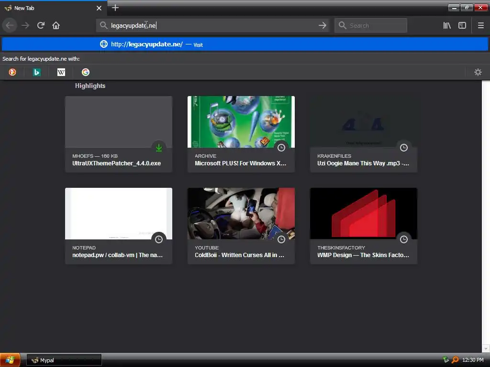The height and width of the screenshot is (367, 490).
Task: Toggle the sidebar view icon
Action: [462, 25]
